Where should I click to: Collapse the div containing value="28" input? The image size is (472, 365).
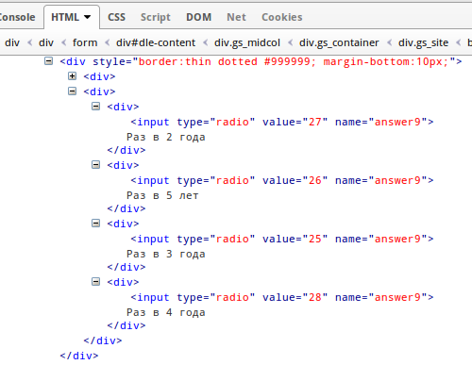point(95,282)
